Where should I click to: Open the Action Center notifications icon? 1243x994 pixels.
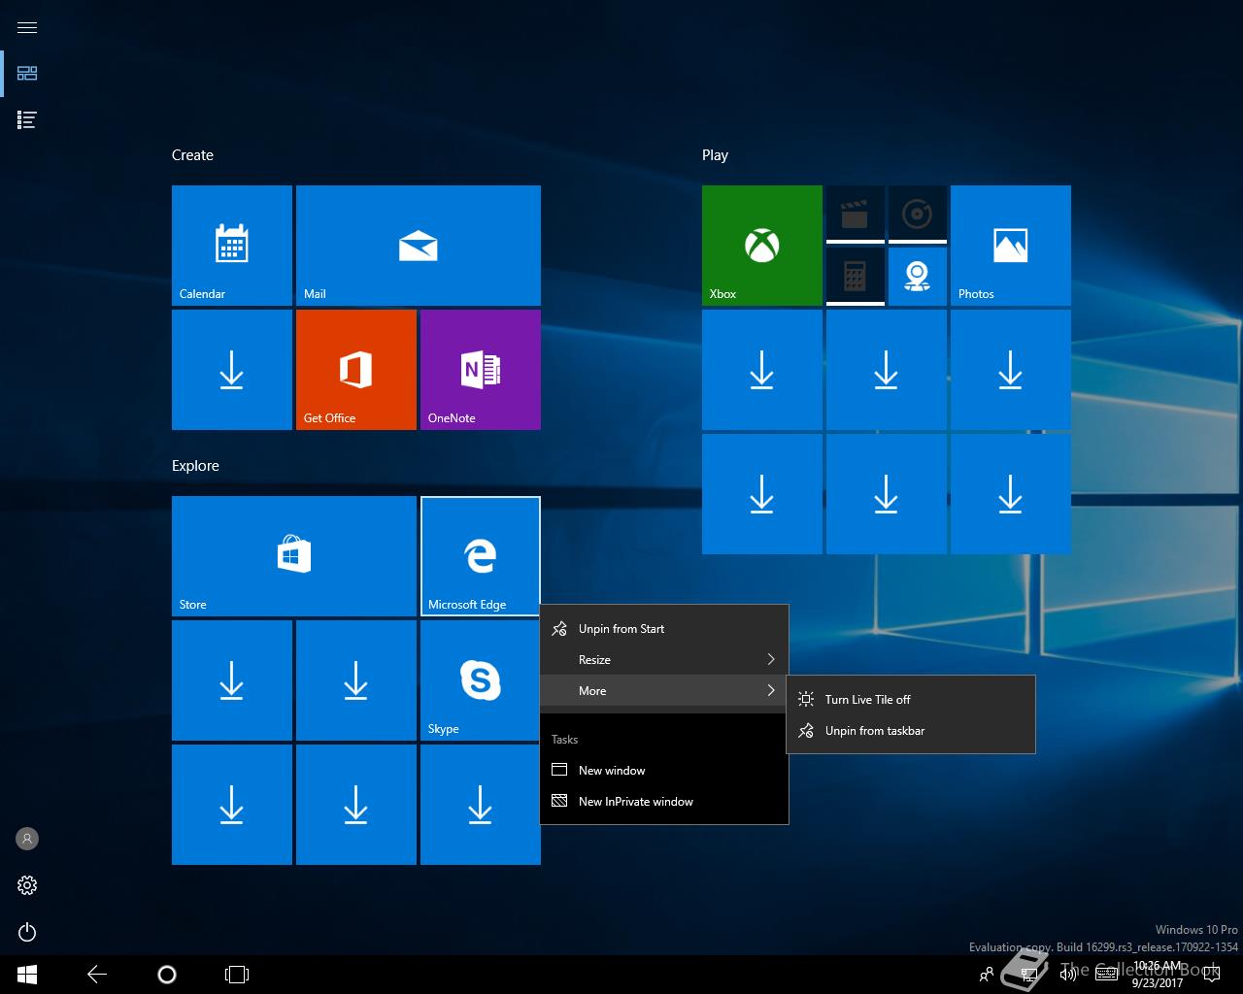1211,975
